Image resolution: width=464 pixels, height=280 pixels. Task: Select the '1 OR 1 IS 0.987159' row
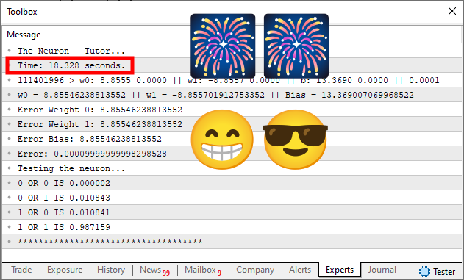[232, 227]
